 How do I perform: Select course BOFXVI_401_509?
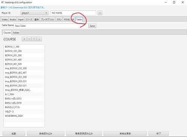coord(24,64)
